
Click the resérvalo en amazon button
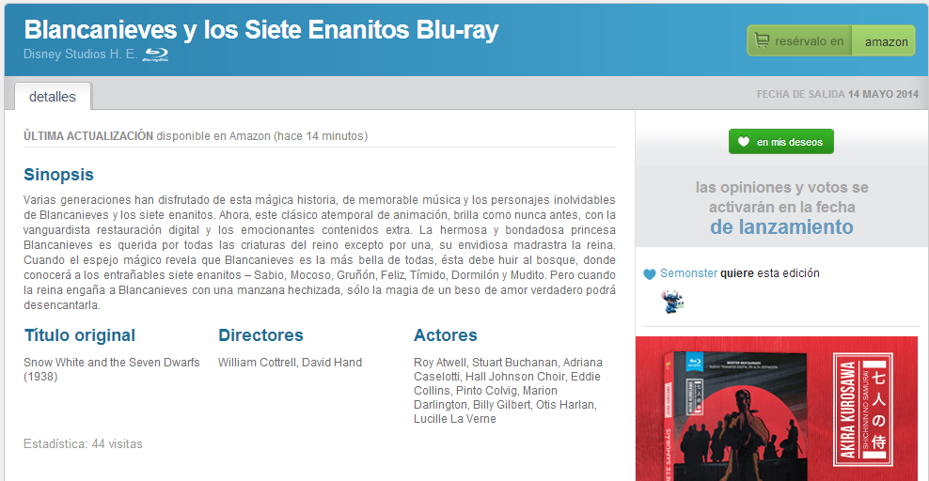[x=830, y=40]
